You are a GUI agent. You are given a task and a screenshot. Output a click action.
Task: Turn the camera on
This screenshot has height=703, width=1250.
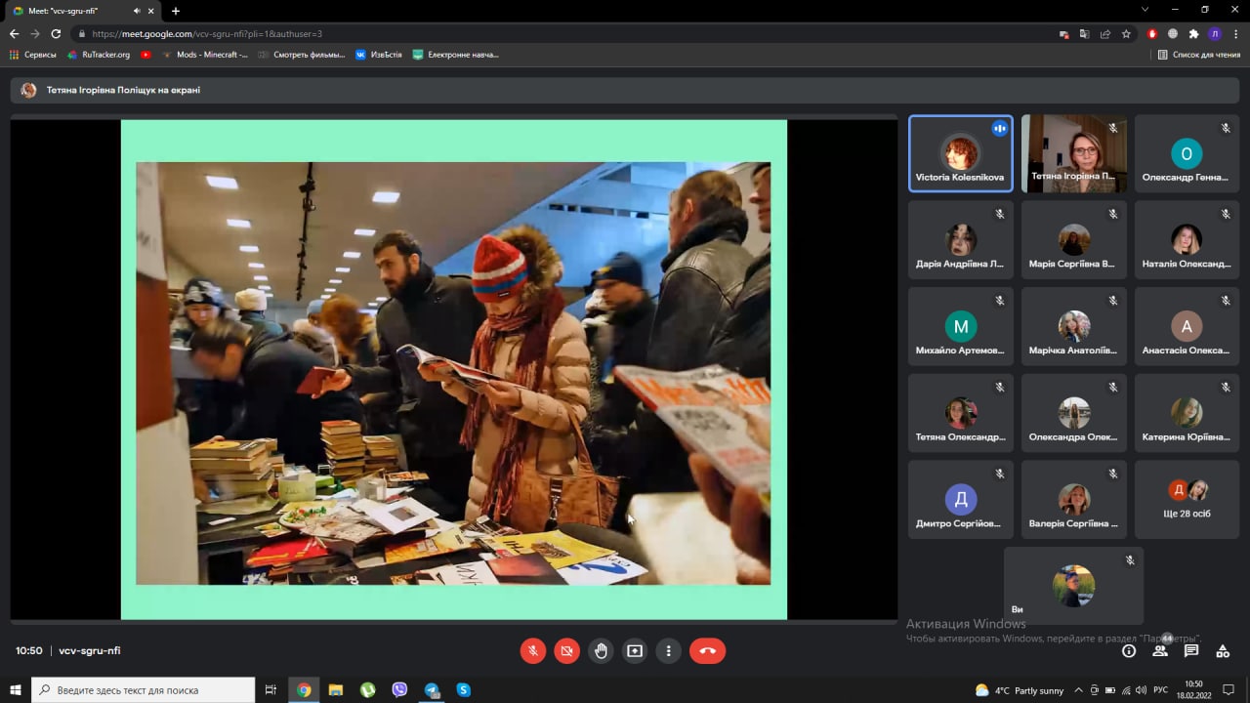click(x=566, y=651)
